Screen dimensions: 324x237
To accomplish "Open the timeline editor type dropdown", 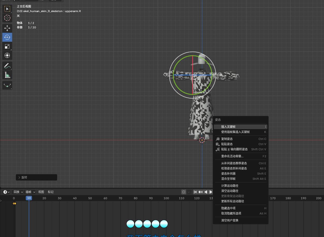I will point(6,192).
